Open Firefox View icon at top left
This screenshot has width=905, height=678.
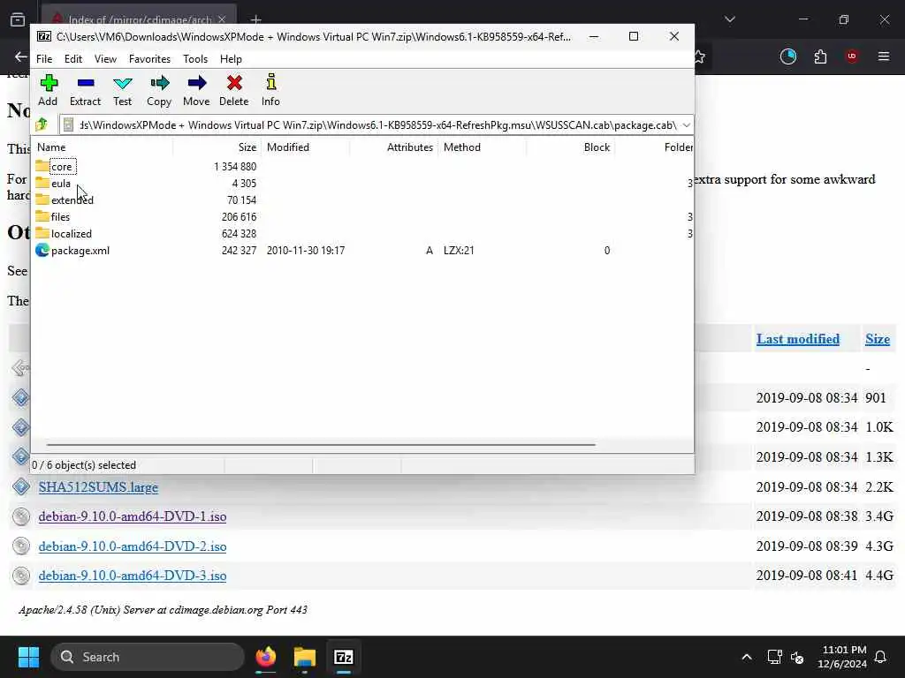point(18,19)
